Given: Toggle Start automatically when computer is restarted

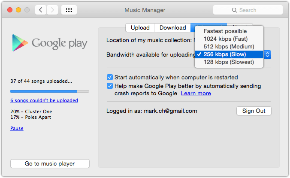Looking at the screenshot, I should (110, 77).
